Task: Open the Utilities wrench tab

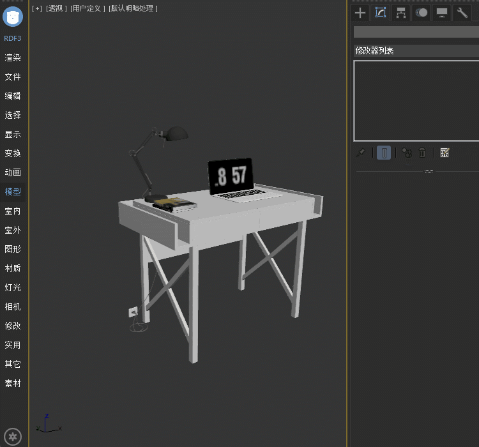Action: (x=462, y=13)
